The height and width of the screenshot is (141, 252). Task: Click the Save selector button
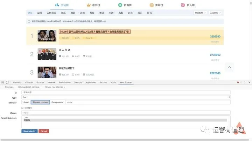pyautogui.click(x=29, y=131)
